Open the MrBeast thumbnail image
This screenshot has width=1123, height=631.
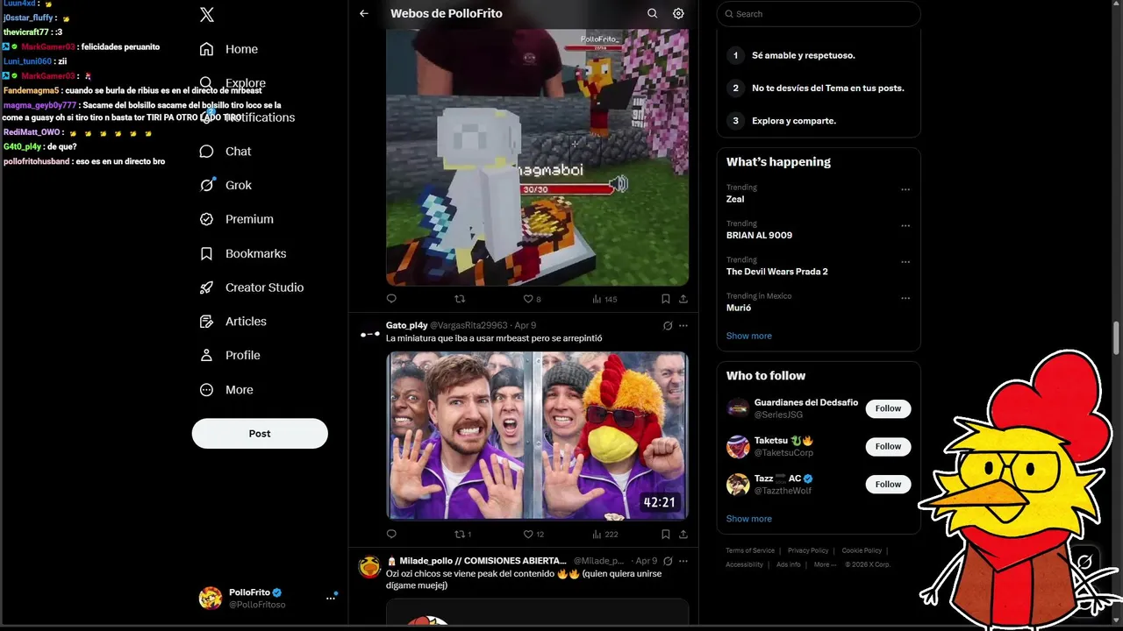tap(537, 436)
